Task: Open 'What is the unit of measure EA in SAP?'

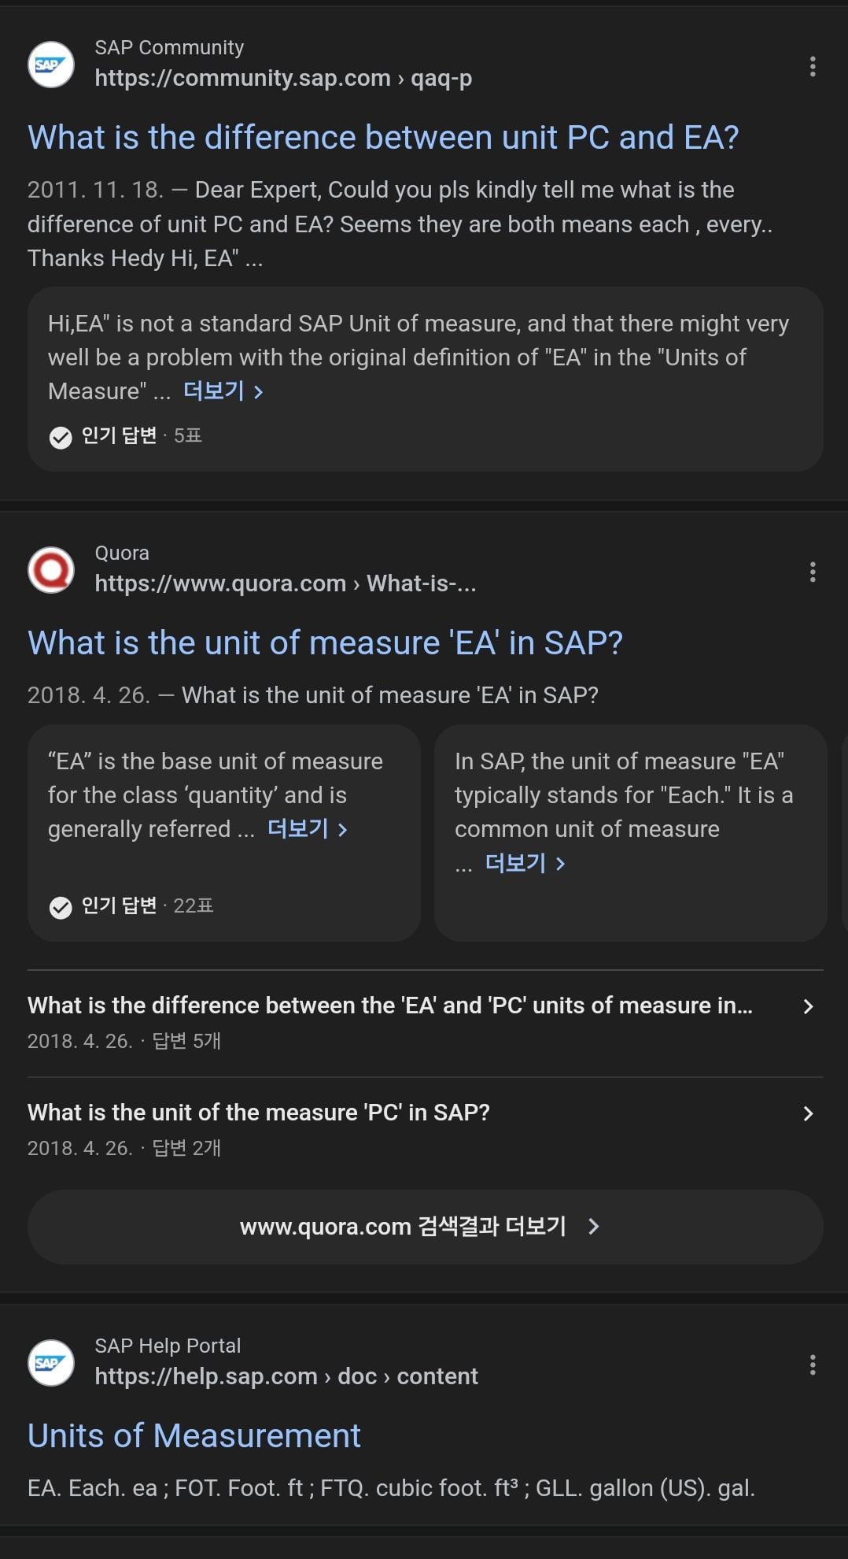Action: point(325,643)
